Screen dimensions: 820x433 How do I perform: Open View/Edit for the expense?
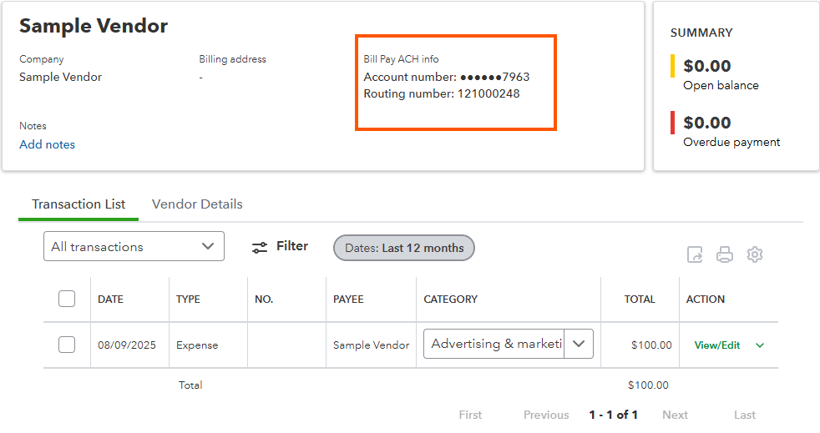717,345
